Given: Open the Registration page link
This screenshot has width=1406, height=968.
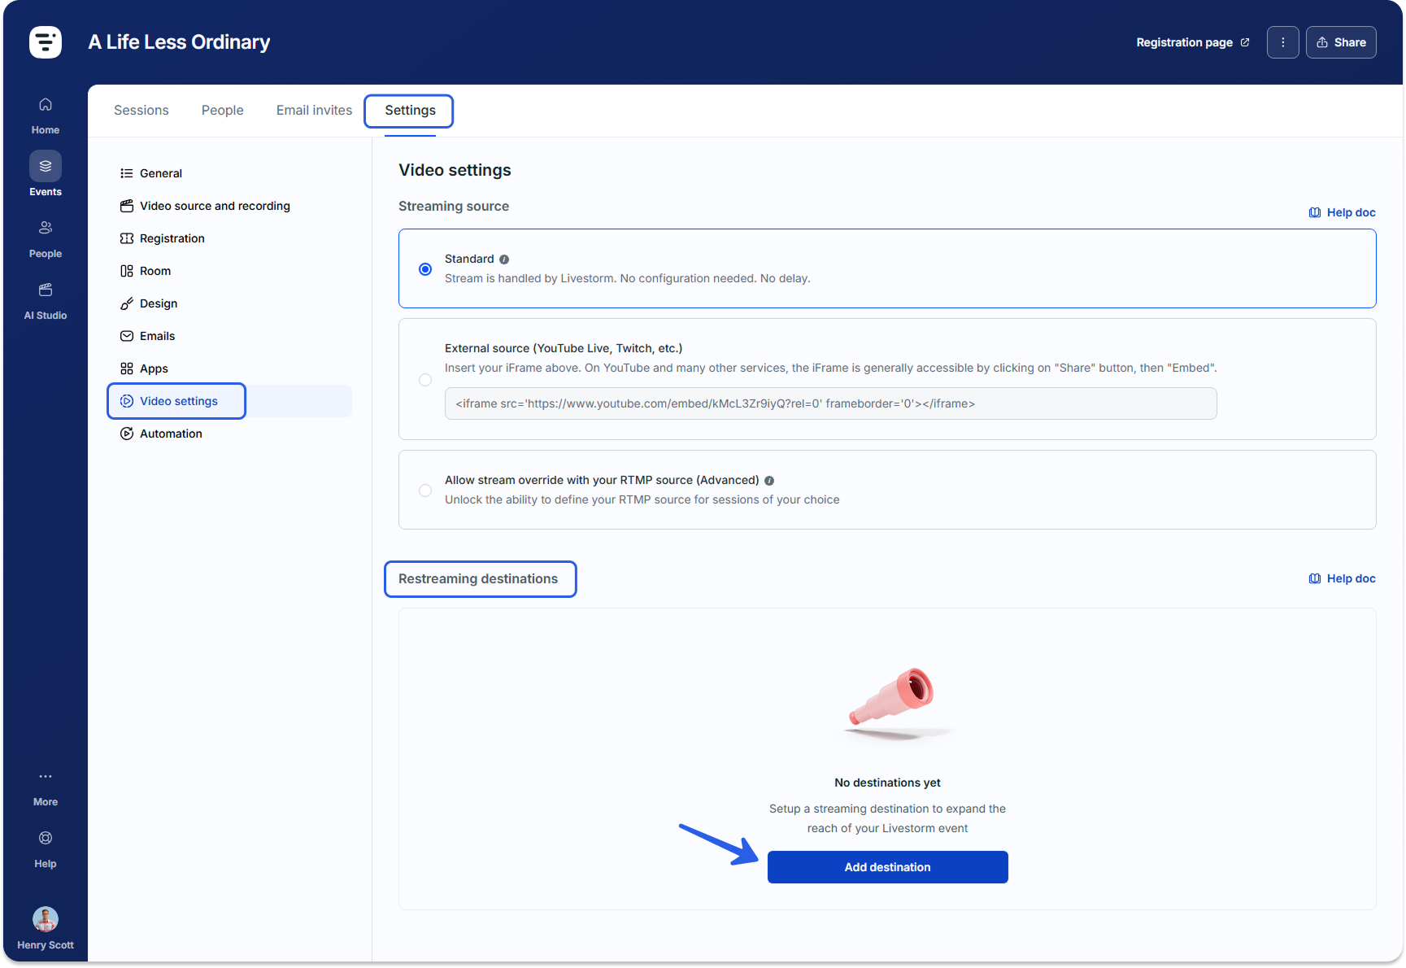Looking at the screenshot, I should coord(1192,42).
